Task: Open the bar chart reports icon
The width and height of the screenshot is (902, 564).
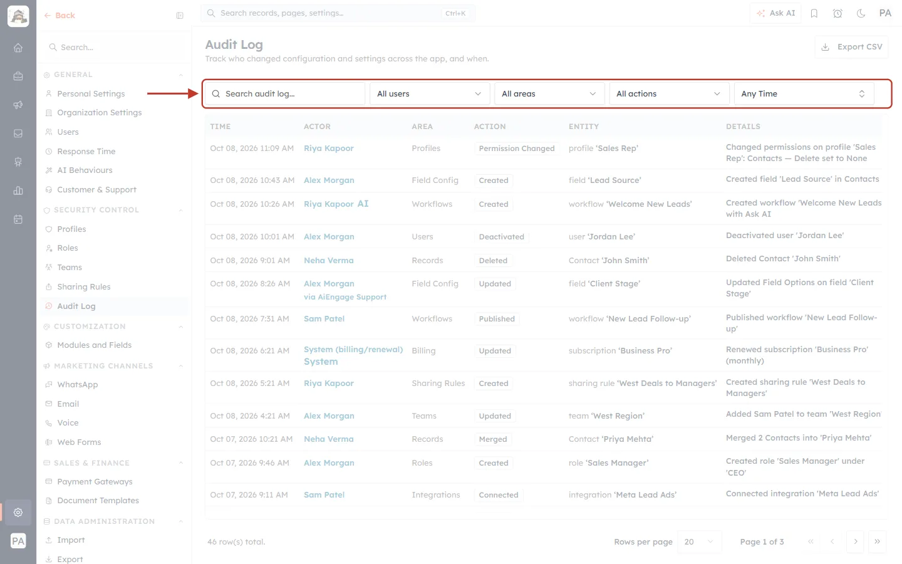Action: tap(18, 191)
